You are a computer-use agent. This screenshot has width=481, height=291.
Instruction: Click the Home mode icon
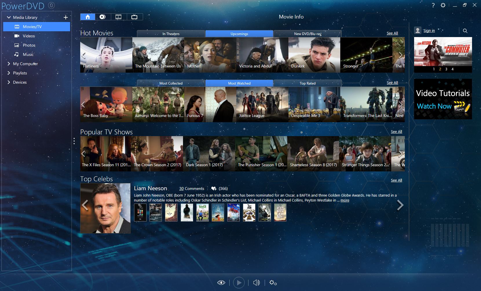88,17
